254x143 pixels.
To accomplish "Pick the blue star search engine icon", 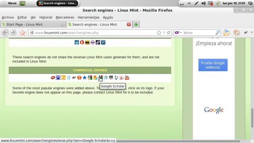I will click(85, 78).
